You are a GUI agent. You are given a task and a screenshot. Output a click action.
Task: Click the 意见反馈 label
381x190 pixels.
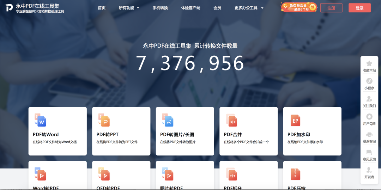369,159
